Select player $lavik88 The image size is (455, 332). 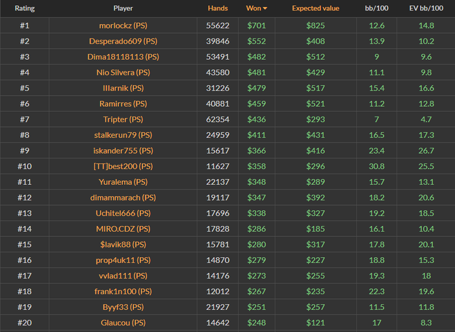(123, 244)
